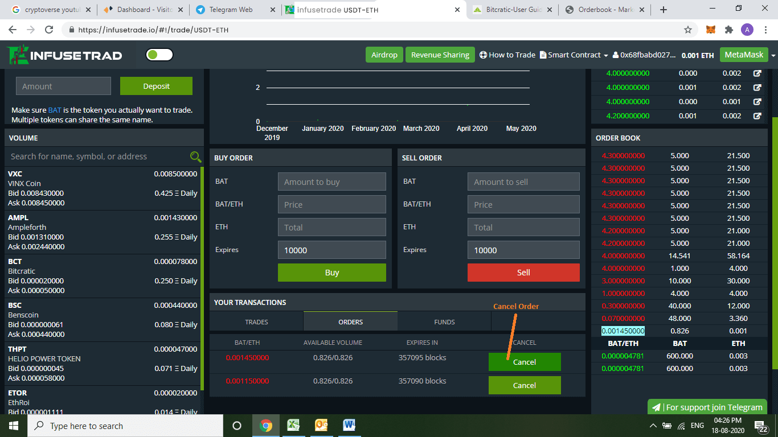Click the green Buy button
This screenshot has width=778, height=437.
click(332, 273)
